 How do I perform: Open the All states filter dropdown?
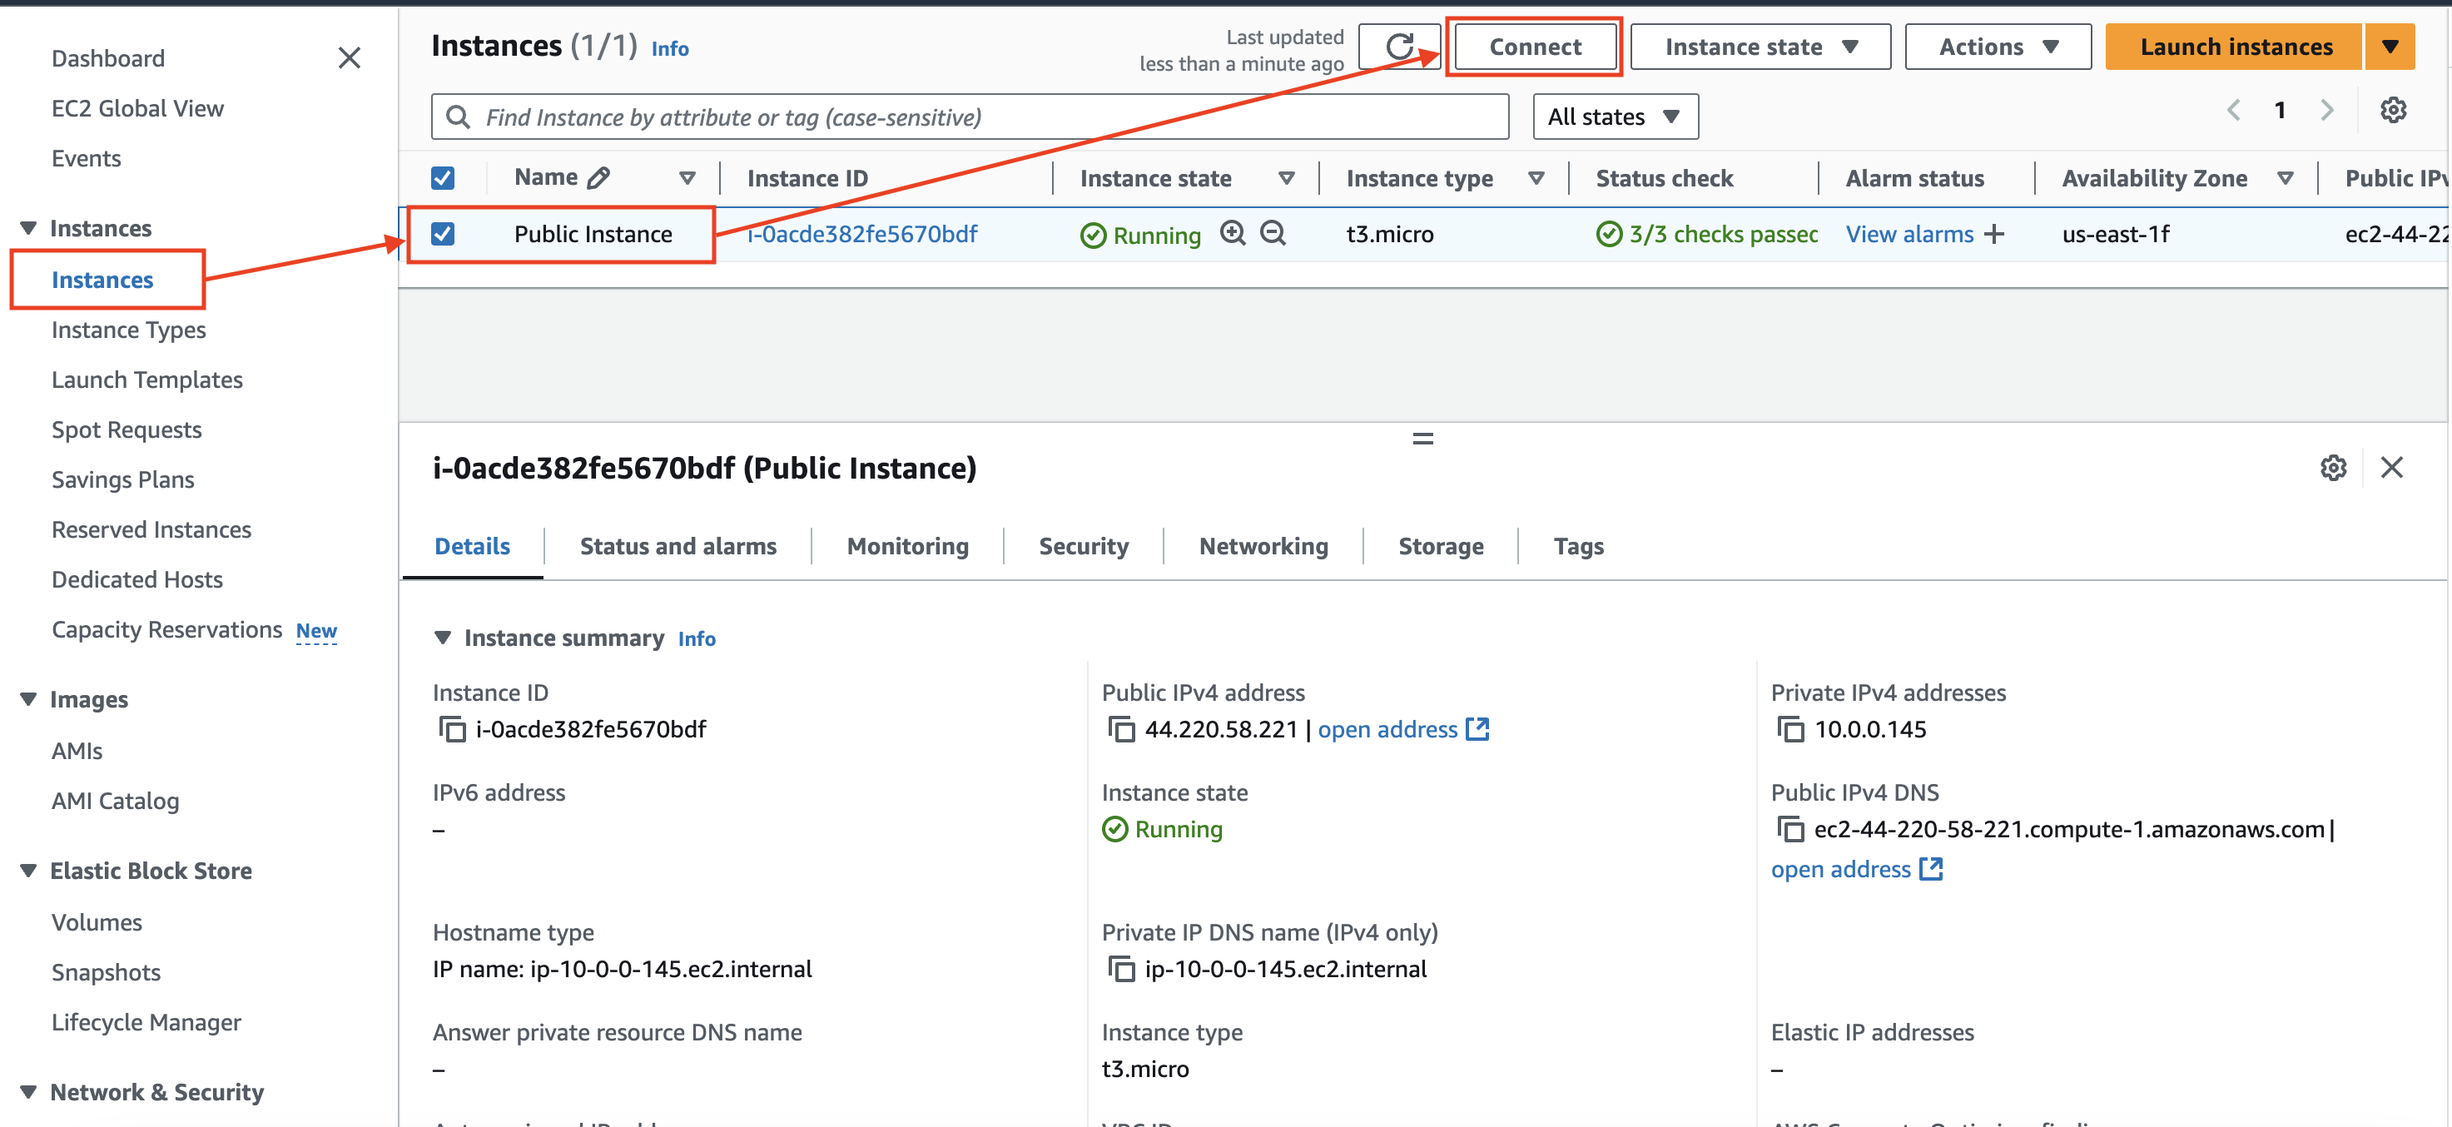pos(1615,117)
